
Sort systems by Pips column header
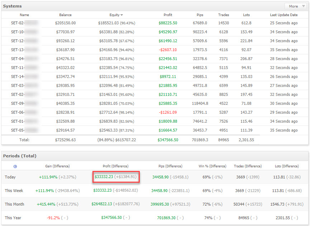click(x=200, y=15)
